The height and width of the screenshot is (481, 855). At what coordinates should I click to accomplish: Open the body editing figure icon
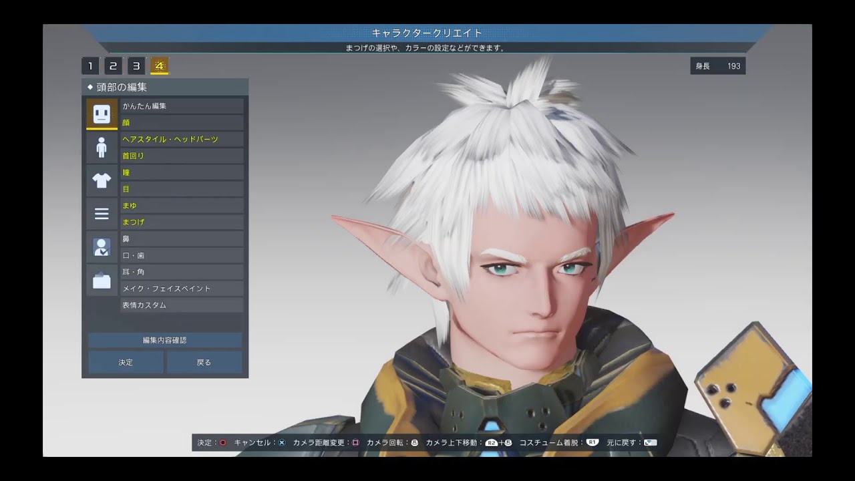pos(102,147)
